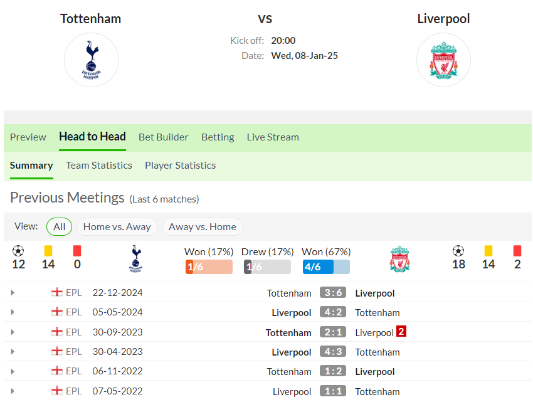Click the small Liverpool crest in stats row
This screenshot has height=417, width=533.
coord(400,258)
